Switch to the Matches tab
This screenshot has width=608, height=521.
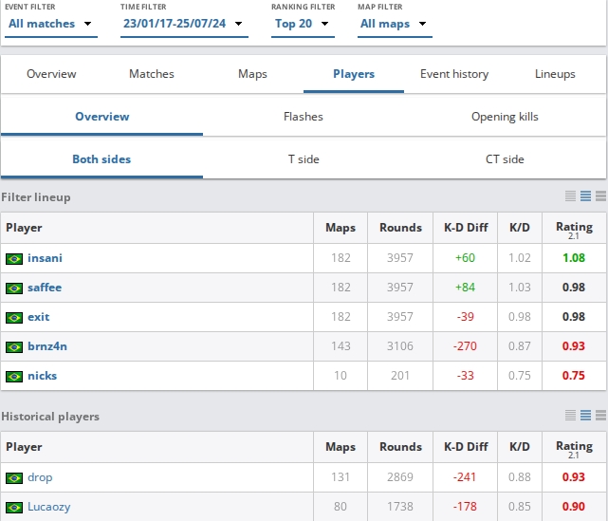click(x=152, y=74)
